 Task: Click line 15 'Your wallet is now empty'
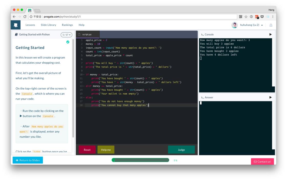tap(115, 94)
